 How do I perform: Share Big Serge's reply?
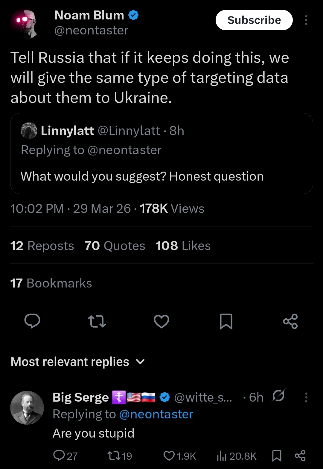tap(300, 456)
